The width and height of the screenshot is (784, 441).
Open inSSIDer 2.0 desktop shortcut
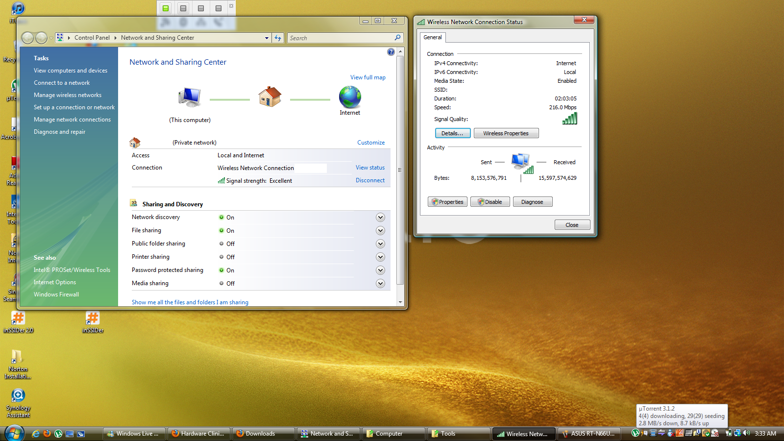[x=18, y=319]
